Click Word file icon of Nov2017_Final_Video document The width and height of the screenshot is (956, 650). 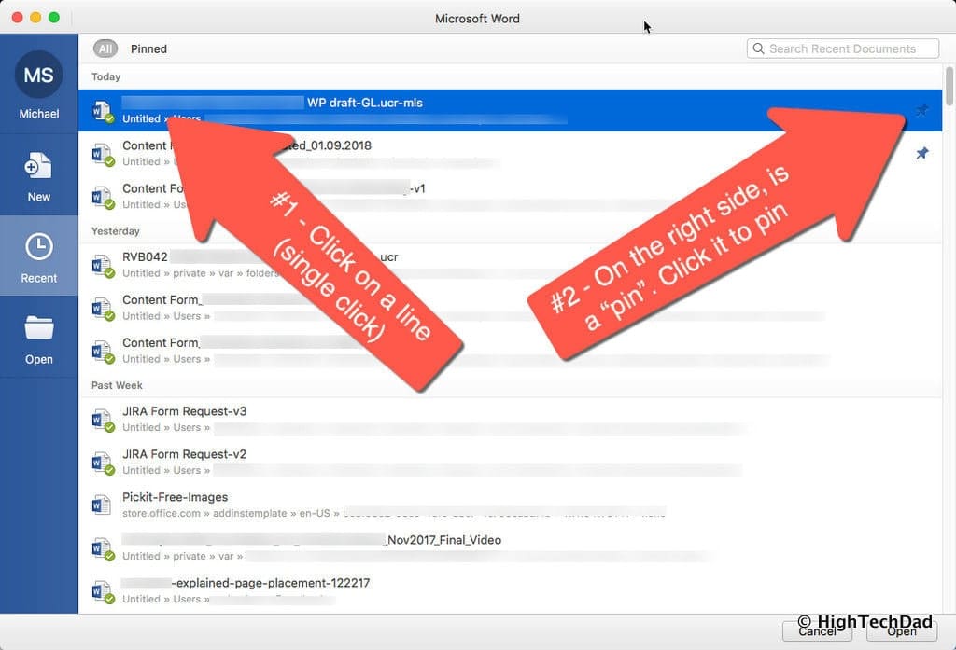[x=102, y=548]
